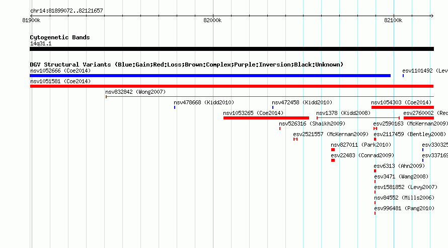The width and height of the screenshot is (448, 248).
Task: Select the red bar under esv2760002
Action: point(419,118)
